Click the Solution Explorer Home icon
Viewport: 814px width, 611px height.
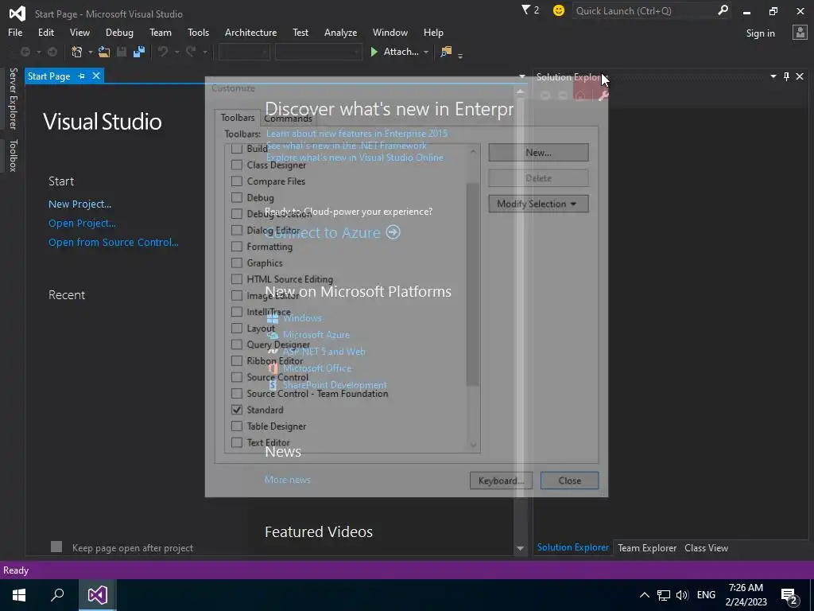(x=580, y=95)
